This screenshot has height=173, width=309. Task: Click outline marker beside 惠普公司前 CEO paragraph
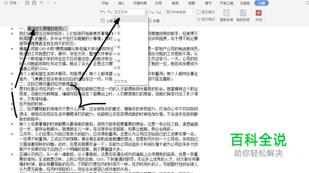(x=12, y=49)
